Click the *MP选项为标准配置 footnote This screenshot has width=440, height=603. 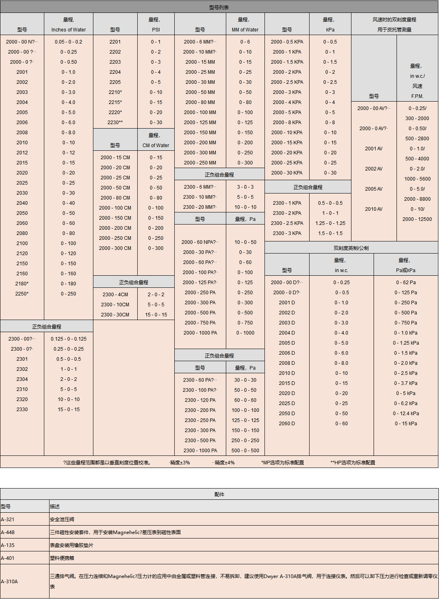point(283,462)
